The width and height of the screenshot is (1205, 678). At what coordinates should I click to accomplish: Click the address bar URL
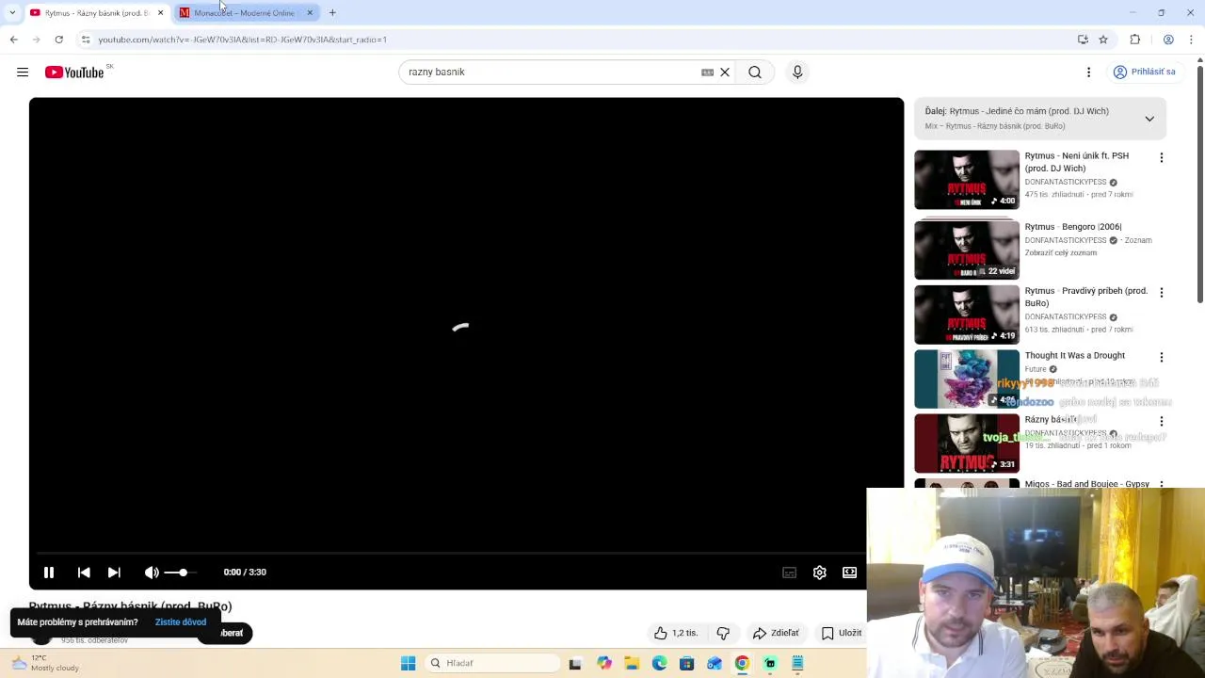243,40
